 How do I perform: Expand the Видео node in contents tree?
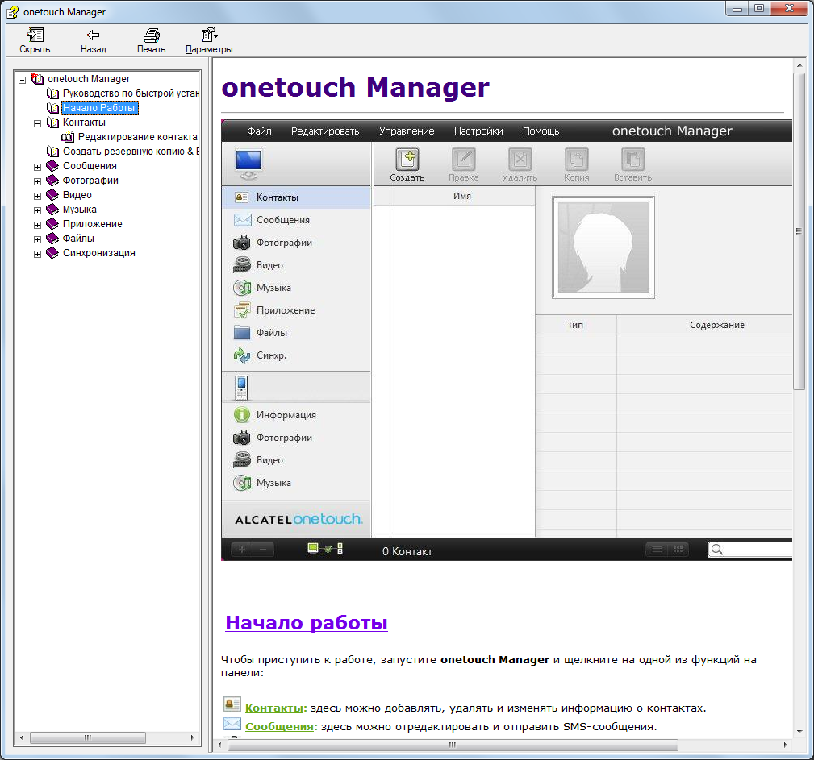pos(37,196)
